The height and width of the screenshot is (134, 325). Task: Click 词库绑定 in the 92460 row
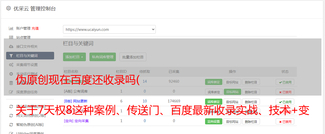[x=214, y=82]
